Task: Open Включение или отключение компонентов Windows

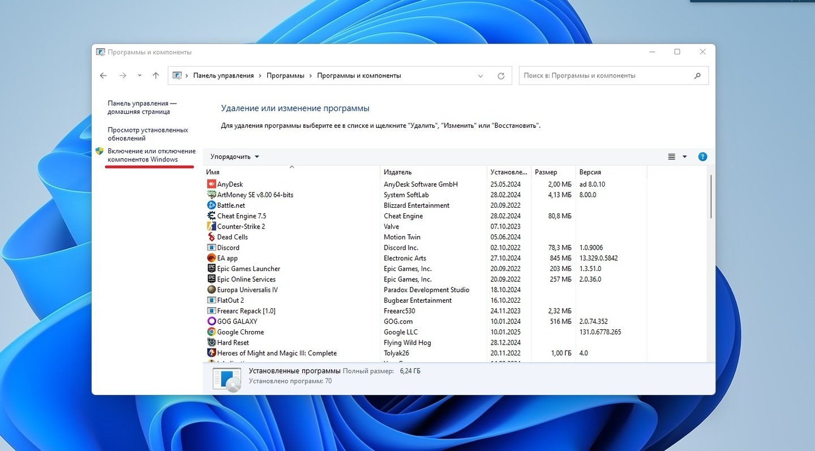Action: coord(152,155)
